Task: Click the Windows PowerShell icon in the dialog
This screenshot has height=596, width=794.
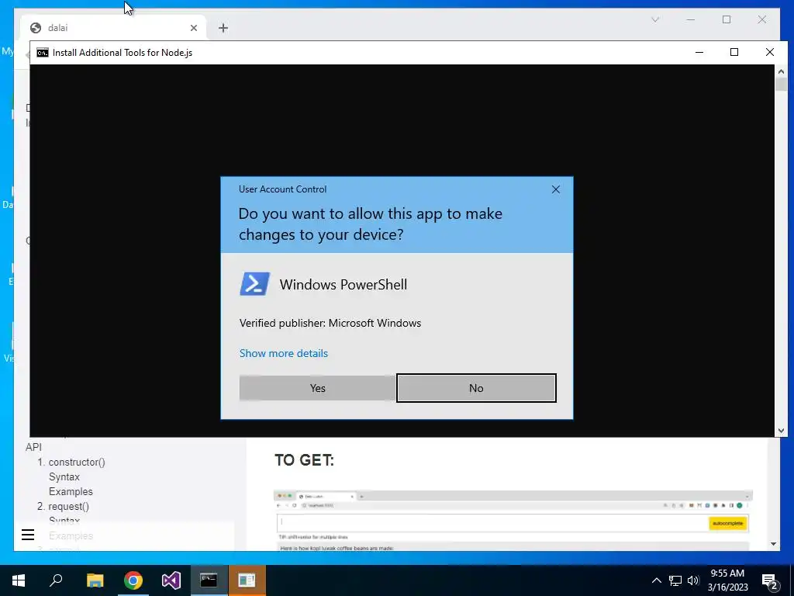Action: pyautogui.click(x=254, y=284)
